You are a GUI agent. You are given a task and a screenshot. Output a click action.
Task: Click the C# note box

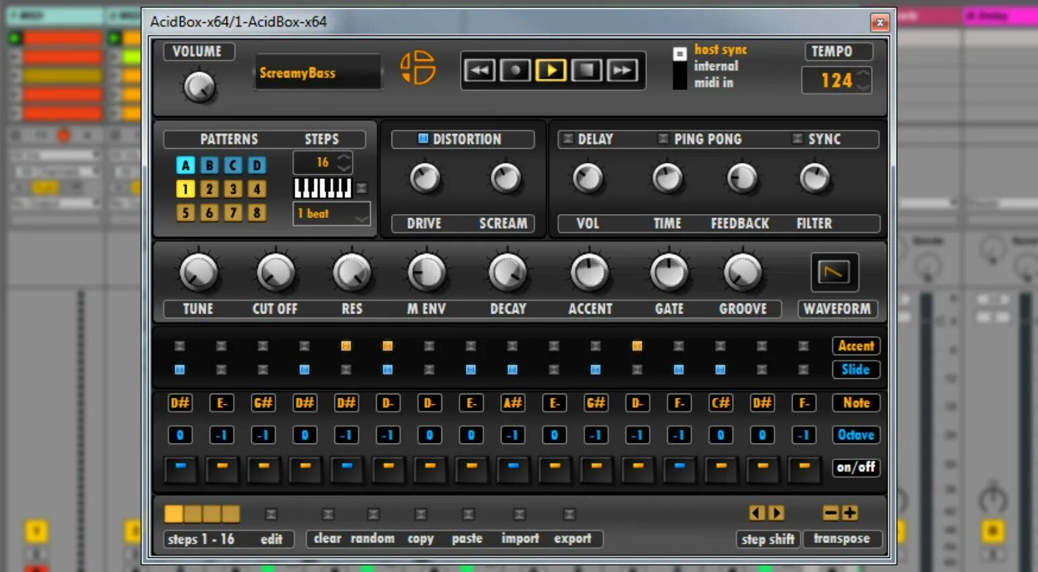tap(721, 403)
